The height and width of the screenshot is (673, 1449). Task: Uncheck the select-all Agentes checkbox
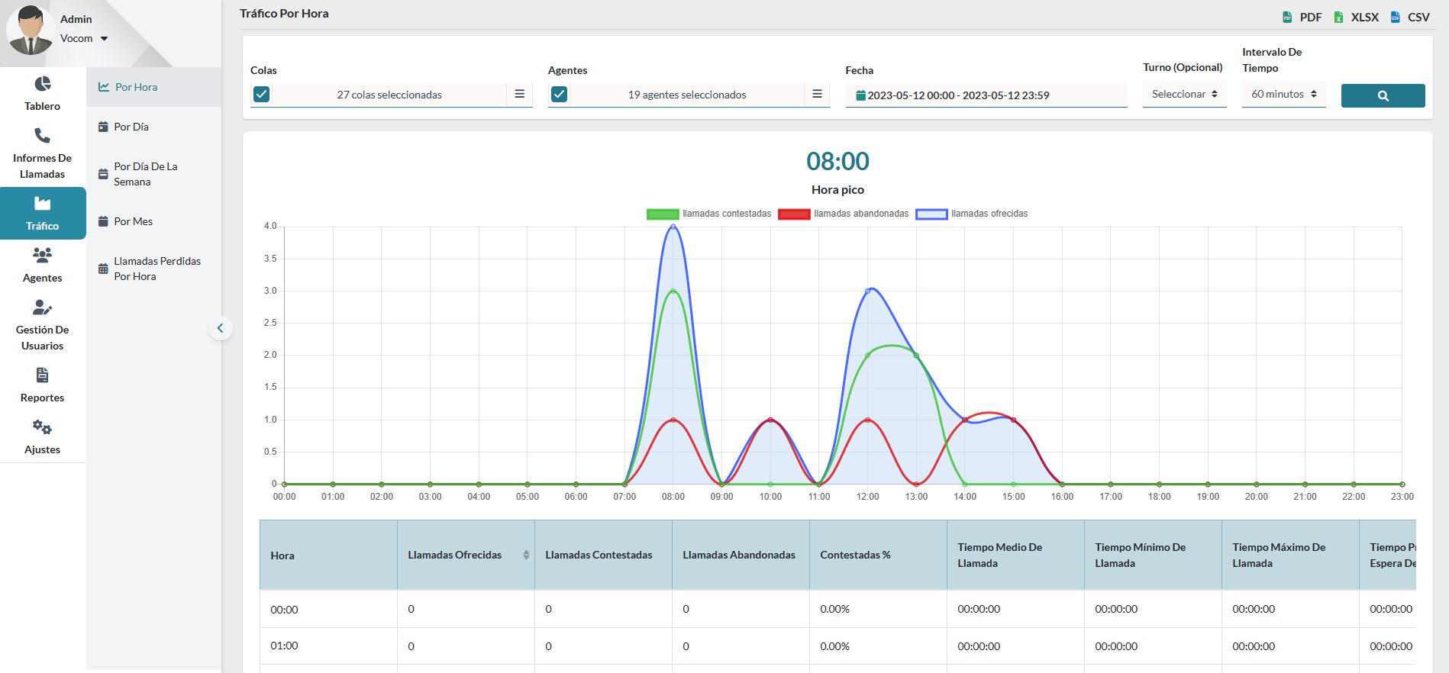(559, 95)
